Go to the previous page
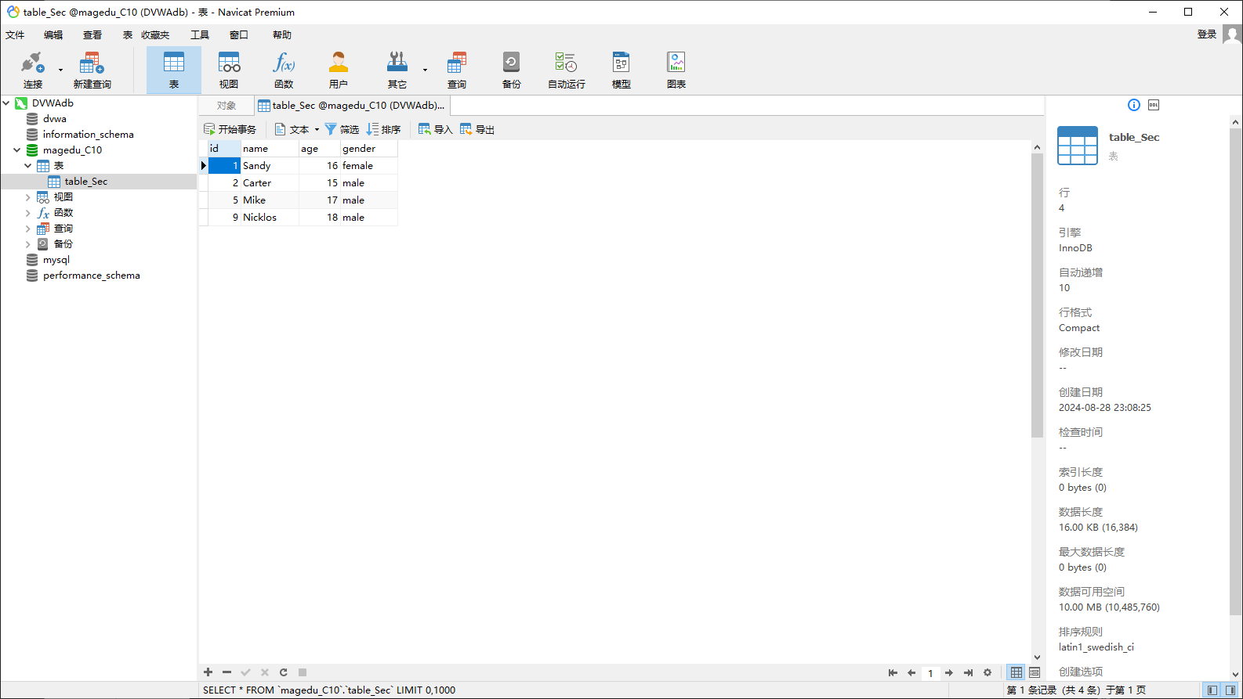1243x699 pixels. [911, 672]
